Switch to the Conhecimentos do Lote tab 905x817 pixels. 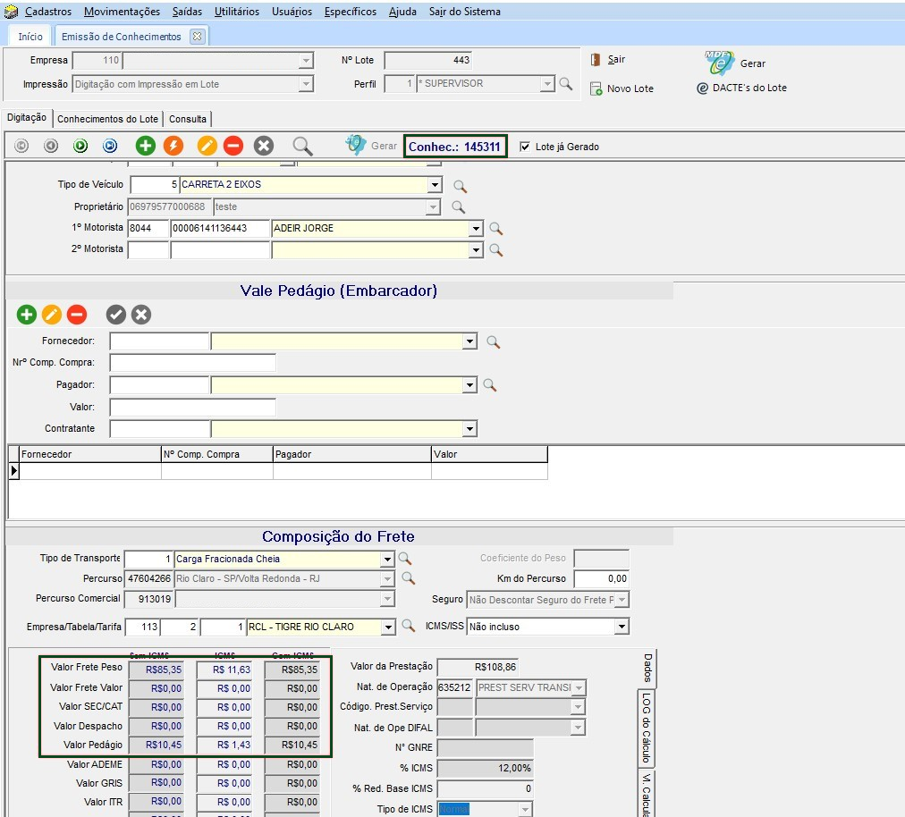click(107, 119)
